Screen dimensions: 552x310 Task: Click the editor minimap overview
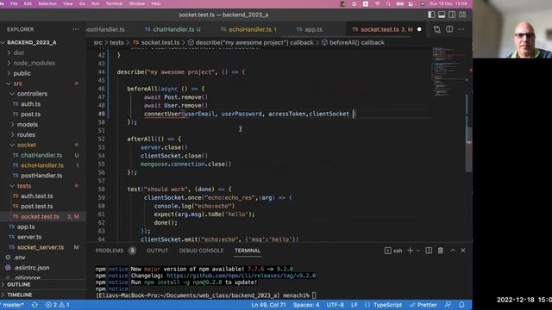(448, 72)
